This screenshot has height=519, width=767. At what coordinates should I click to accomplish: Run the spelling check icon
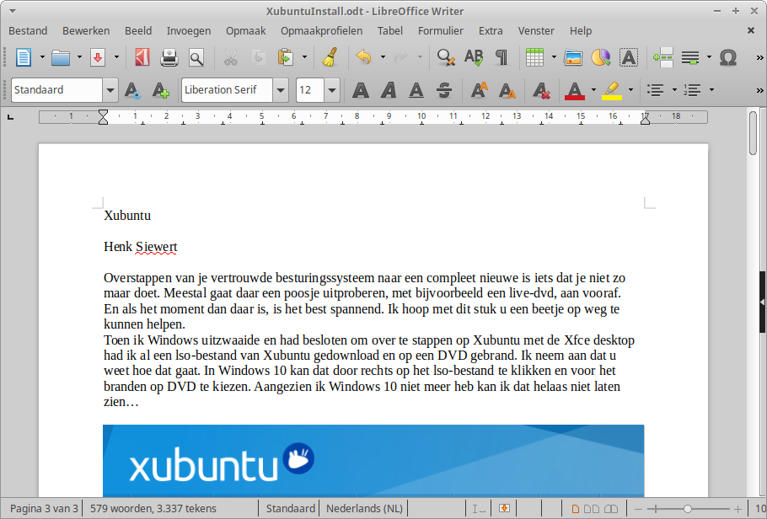coord(474,58)
